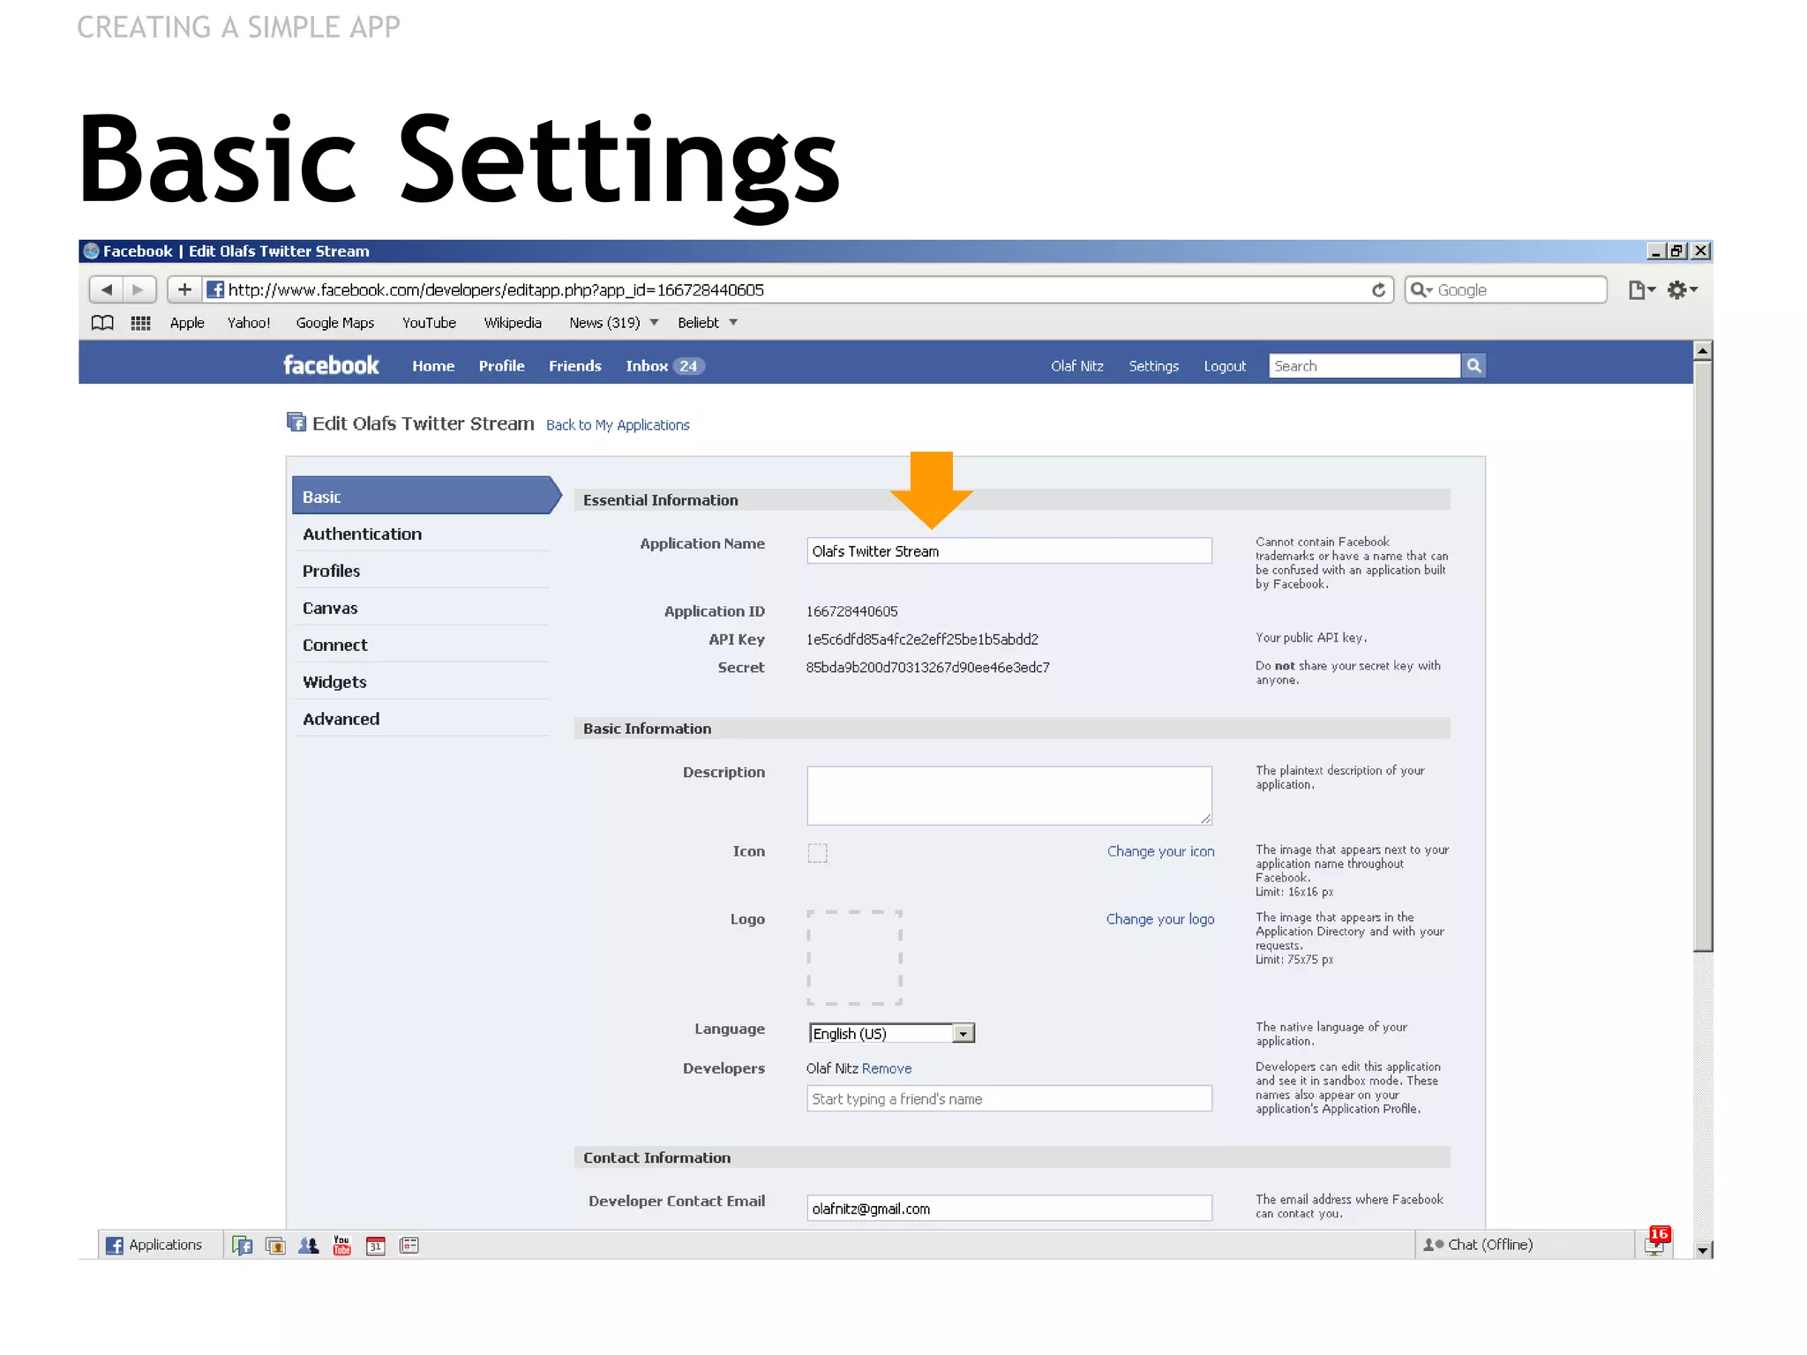Open the Friends link in header
The width and height of the screenshot is (1807, 1355).
(574, 366)
